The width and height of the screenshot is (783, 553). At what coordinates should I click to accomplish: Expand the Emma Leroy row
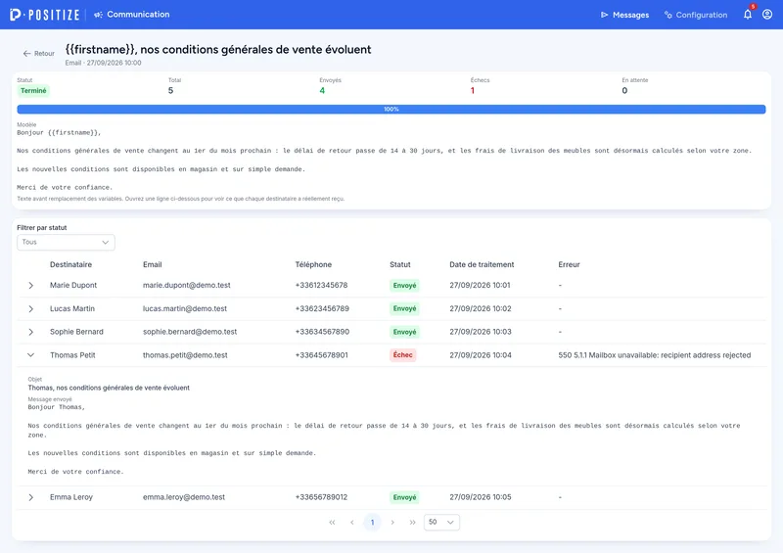pos(31,497)
